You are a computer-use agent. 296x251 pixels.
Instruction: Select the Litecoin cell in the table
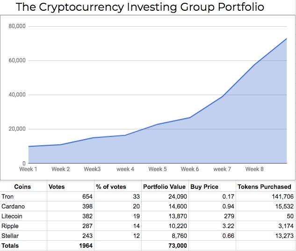point(12,216)
